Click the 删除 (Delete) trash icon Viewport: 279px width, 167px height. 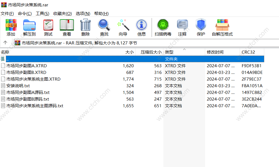click(x=85, y=25)
